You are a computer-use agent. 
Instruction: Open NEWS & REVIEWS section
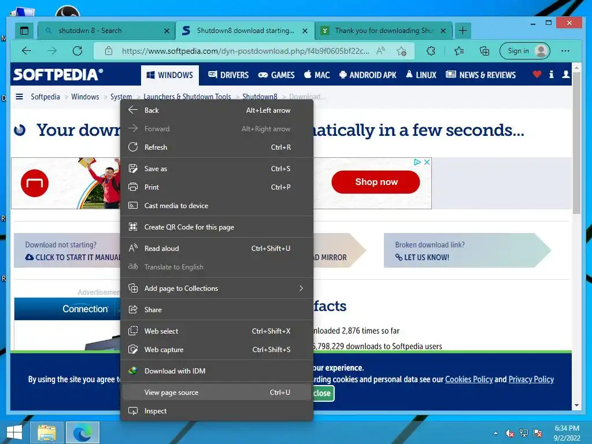click(x=480, y=75)
